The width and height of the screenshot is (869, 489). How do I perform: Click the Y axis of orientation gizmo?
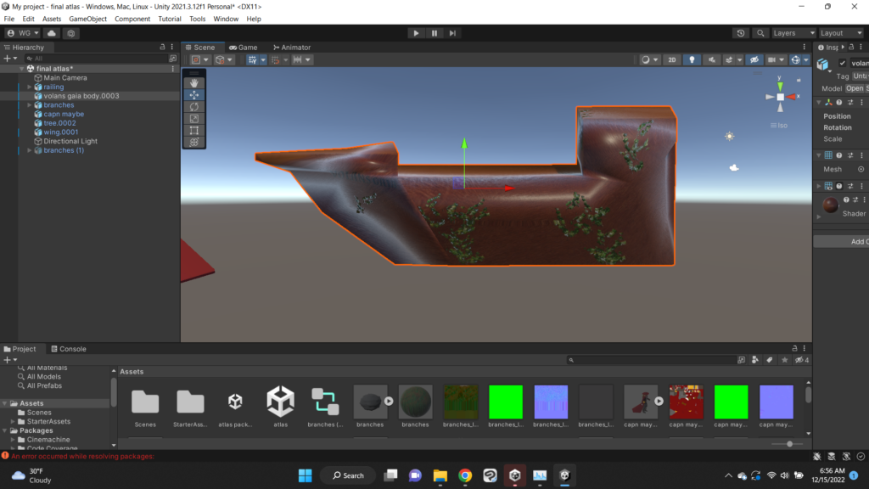(x=780, y=86)
